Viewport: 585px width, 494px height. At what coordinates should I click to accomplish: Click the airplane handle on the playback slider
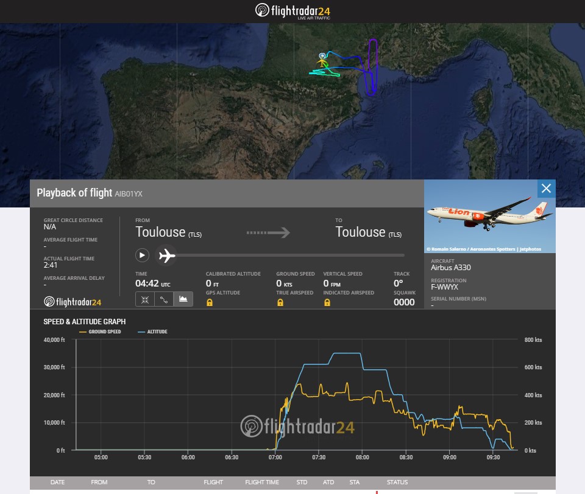166,256
